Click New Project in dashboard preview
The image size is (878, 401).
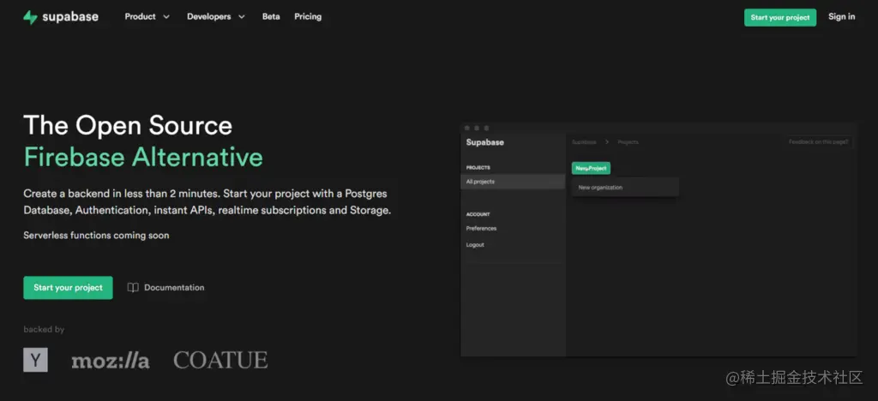point(591,168)
